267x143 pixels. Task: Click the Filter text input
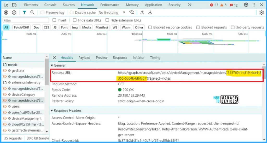26,20
